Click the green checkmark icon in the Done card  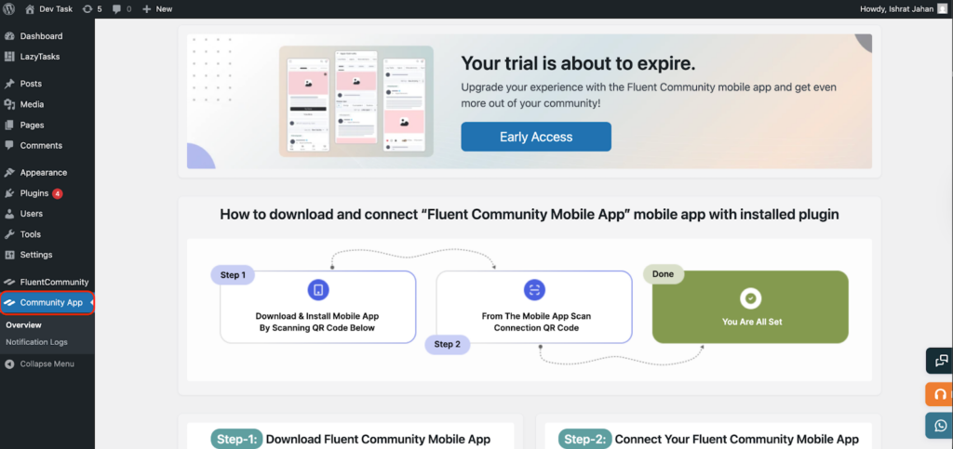(750, 297)
